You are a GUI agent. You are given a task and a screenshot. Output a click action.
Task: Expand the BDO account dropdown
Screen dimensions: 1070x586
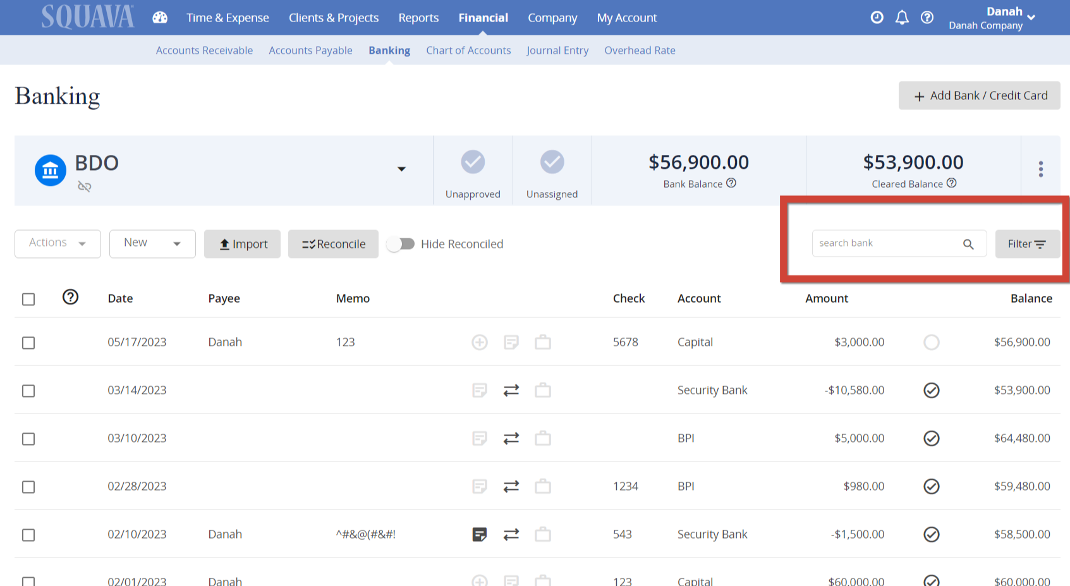click(x=401, y=169)
